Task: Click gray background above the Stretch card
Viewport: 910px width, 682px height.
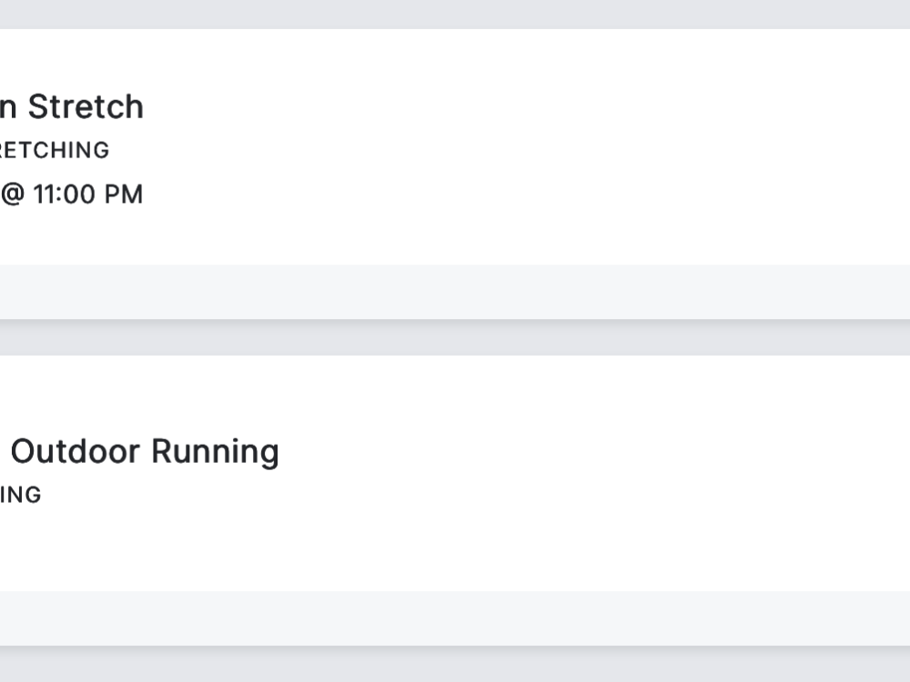Action: [x=455, y=14]
